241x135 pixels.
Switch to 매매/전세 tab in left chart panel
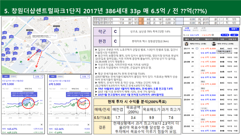(x=28, y=89)
